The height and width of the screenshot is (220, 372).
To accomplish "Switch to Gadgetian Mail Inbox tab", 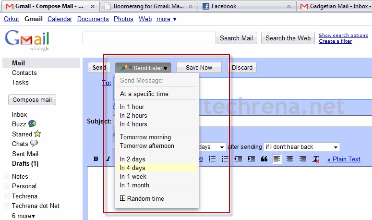I will pos(335,6).
